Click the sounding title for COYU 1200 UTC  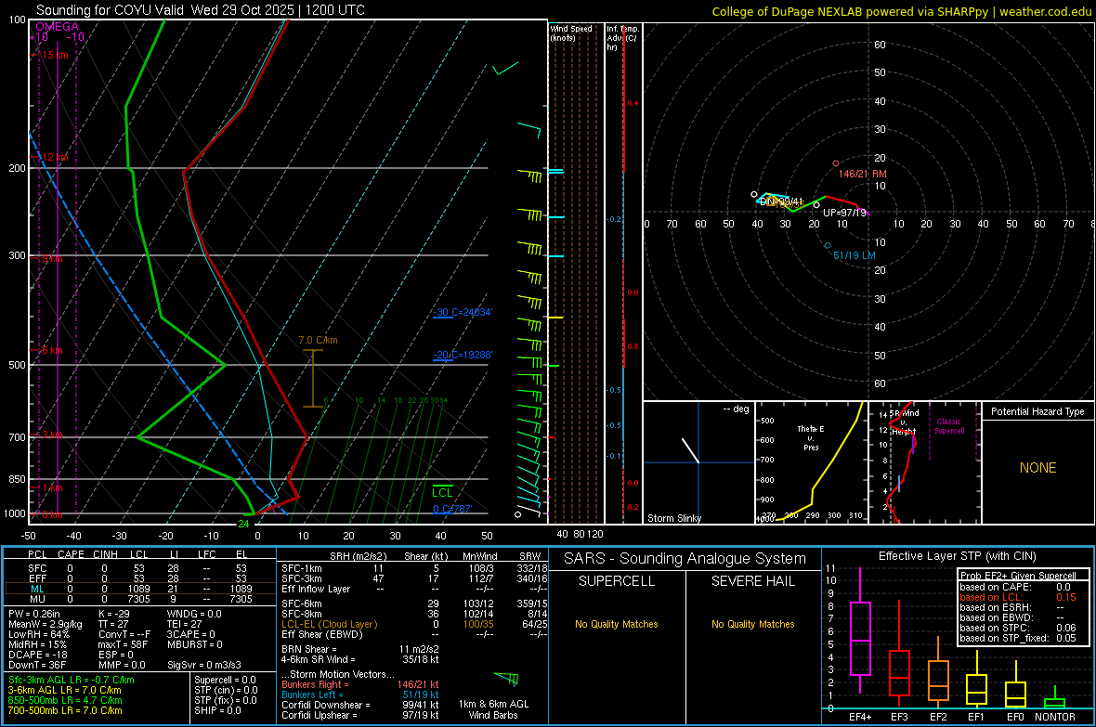coord(200,10)
